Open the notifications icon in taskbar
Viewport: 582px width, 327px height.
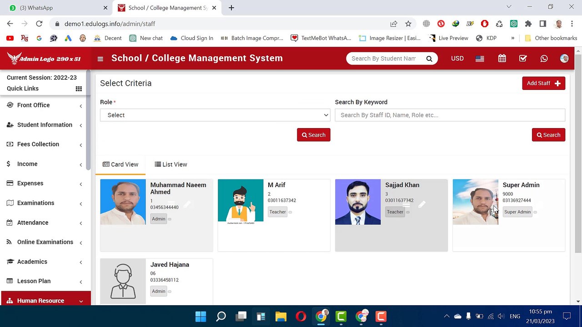(567, 316)
